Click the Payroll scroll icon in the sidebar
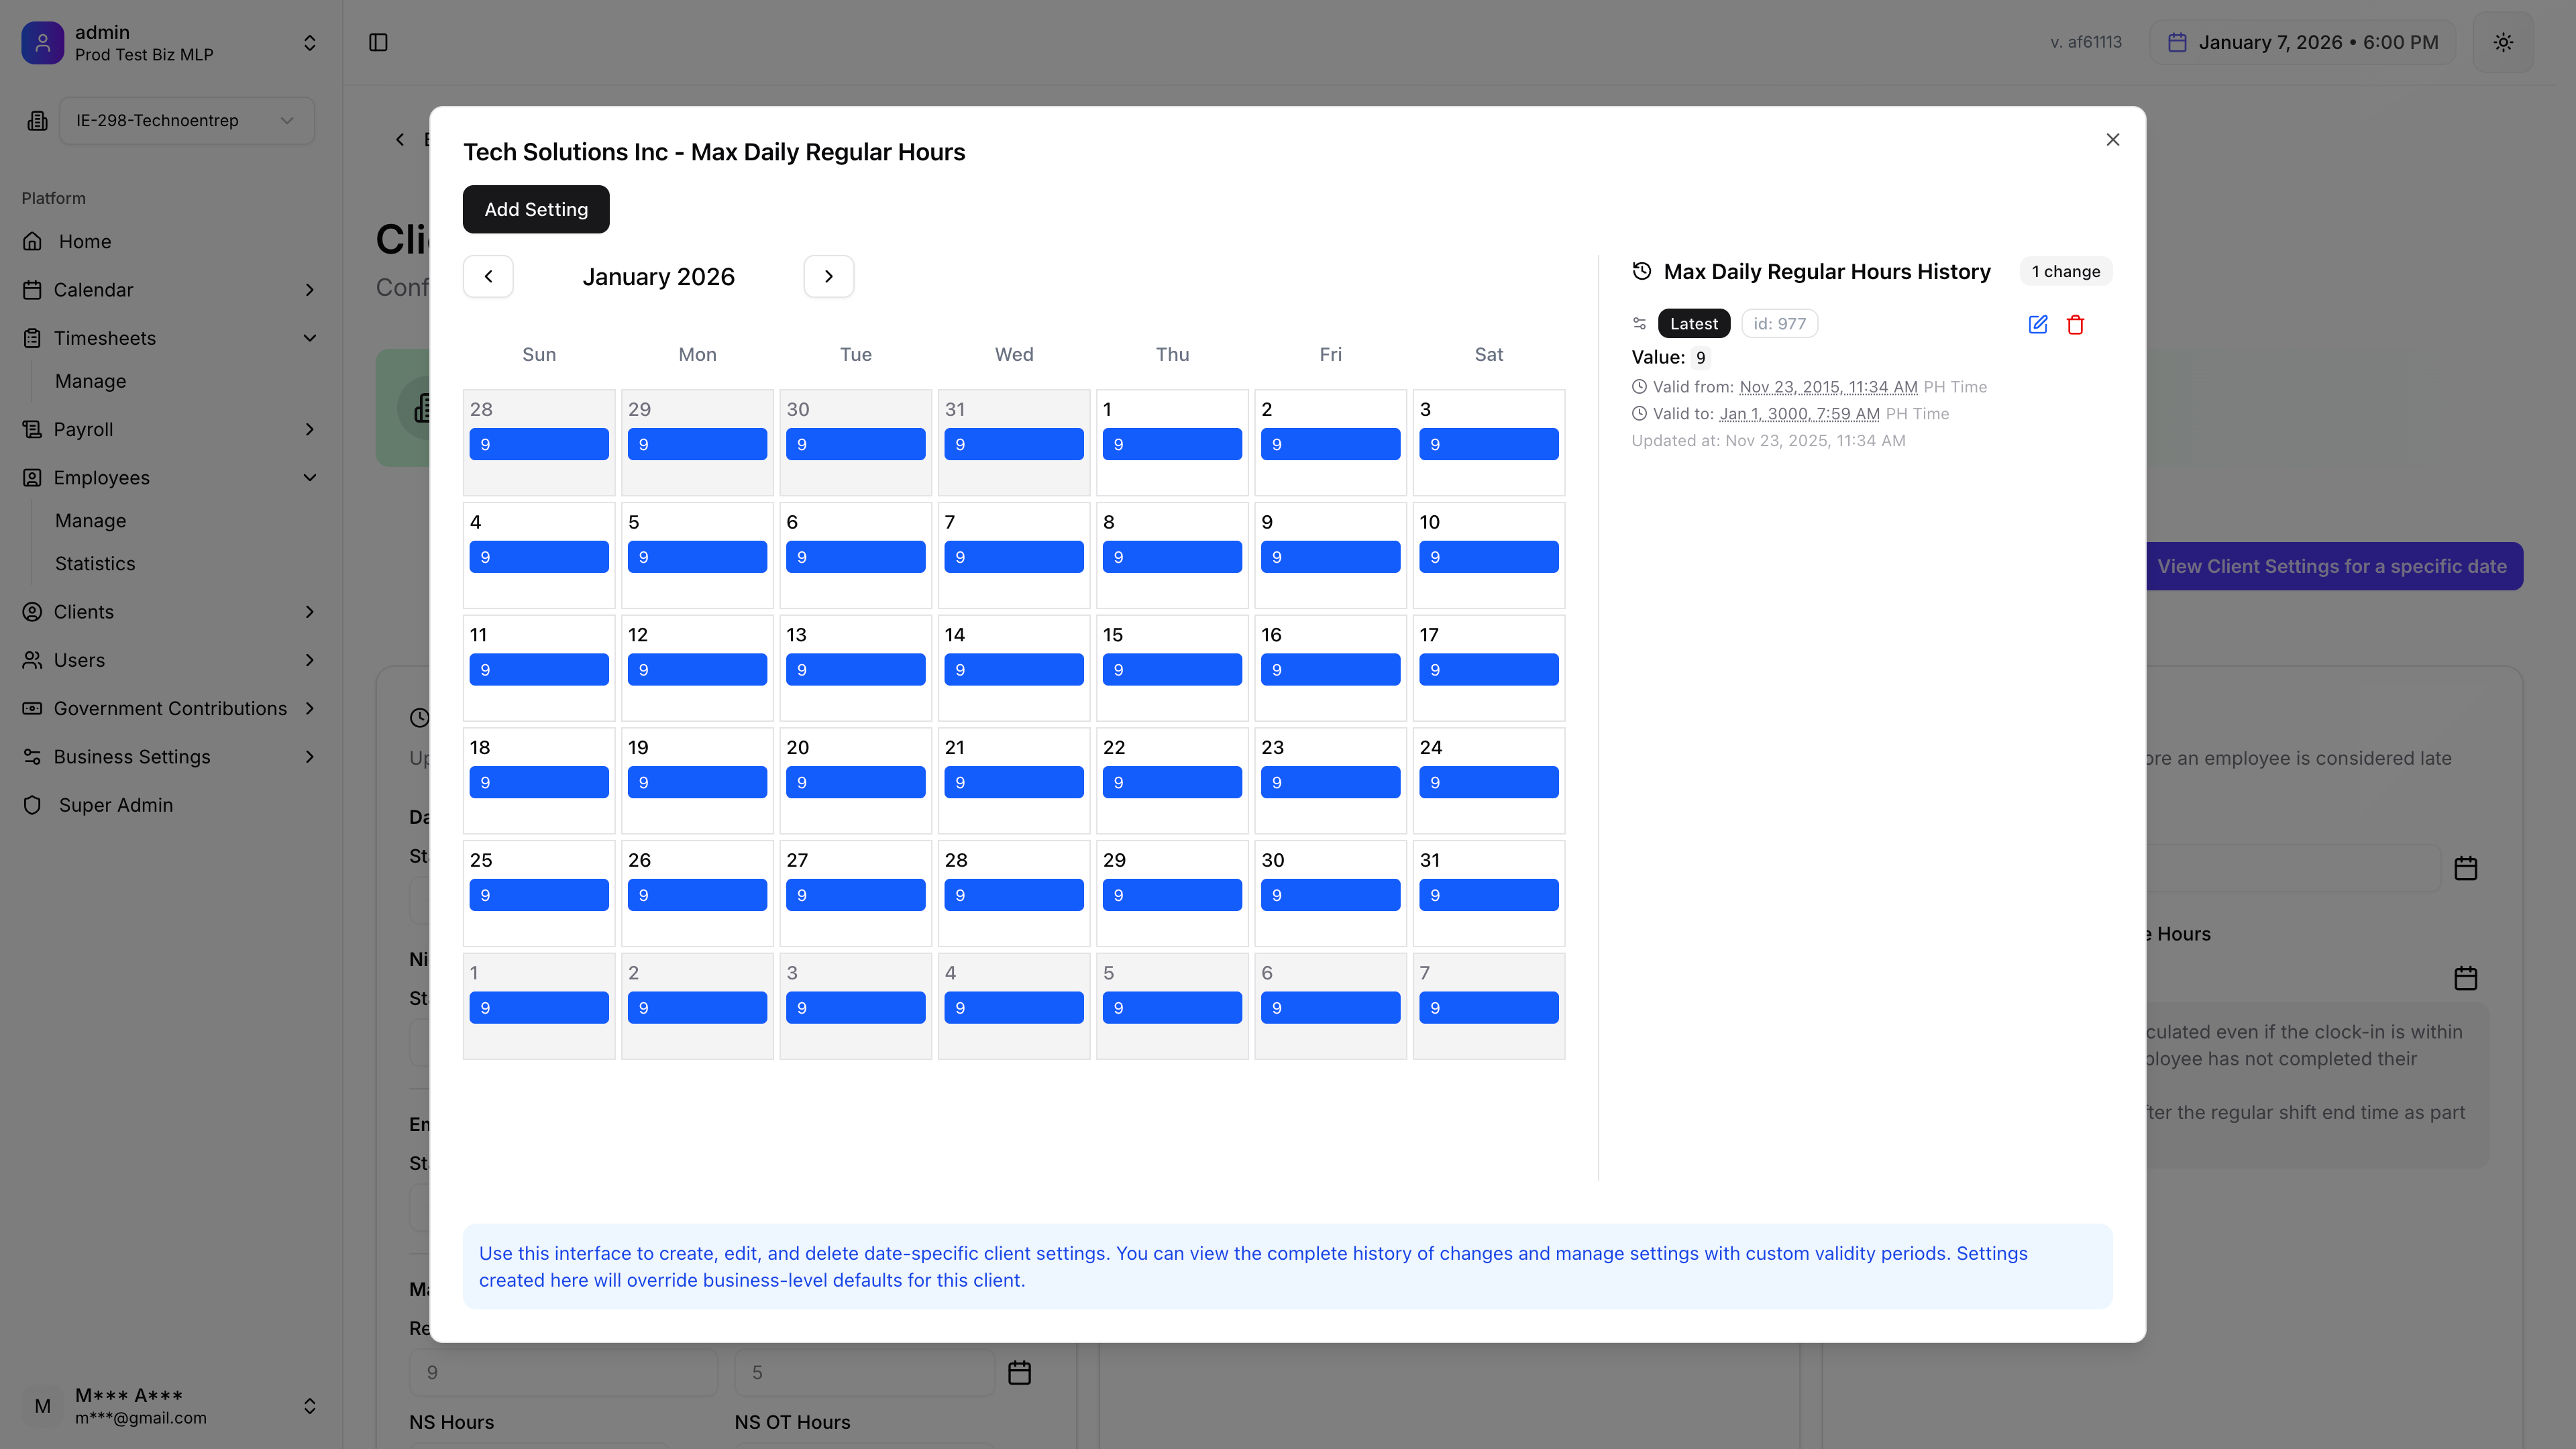This screenshot has height=1449, width=2576. (31, 429)
